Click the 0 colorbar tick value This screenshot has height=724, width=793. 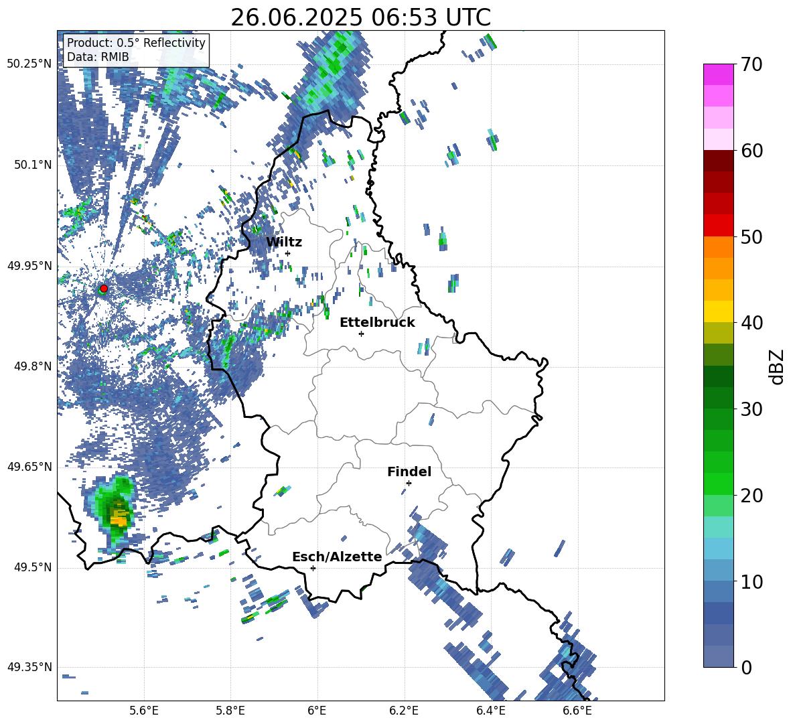(x=746, y=667)
